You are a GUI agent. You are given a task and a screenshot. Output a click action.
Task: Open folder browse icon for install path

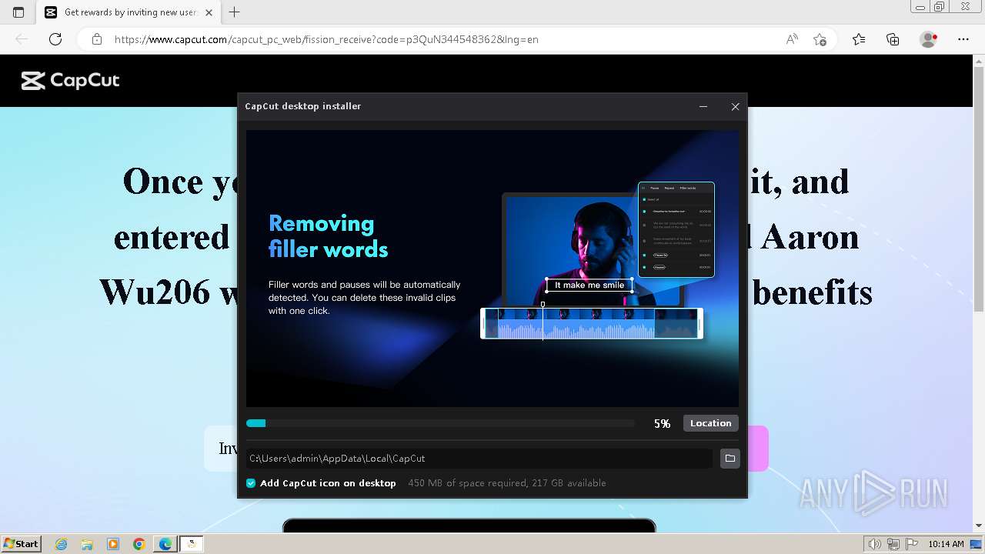730,459
